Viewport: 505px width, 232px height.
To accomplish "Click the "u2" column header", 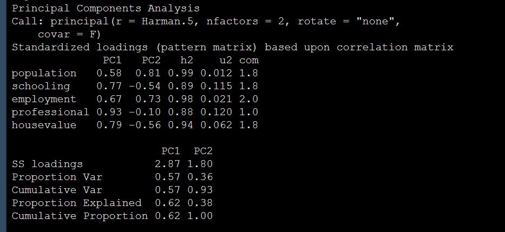I will (219, 61).
